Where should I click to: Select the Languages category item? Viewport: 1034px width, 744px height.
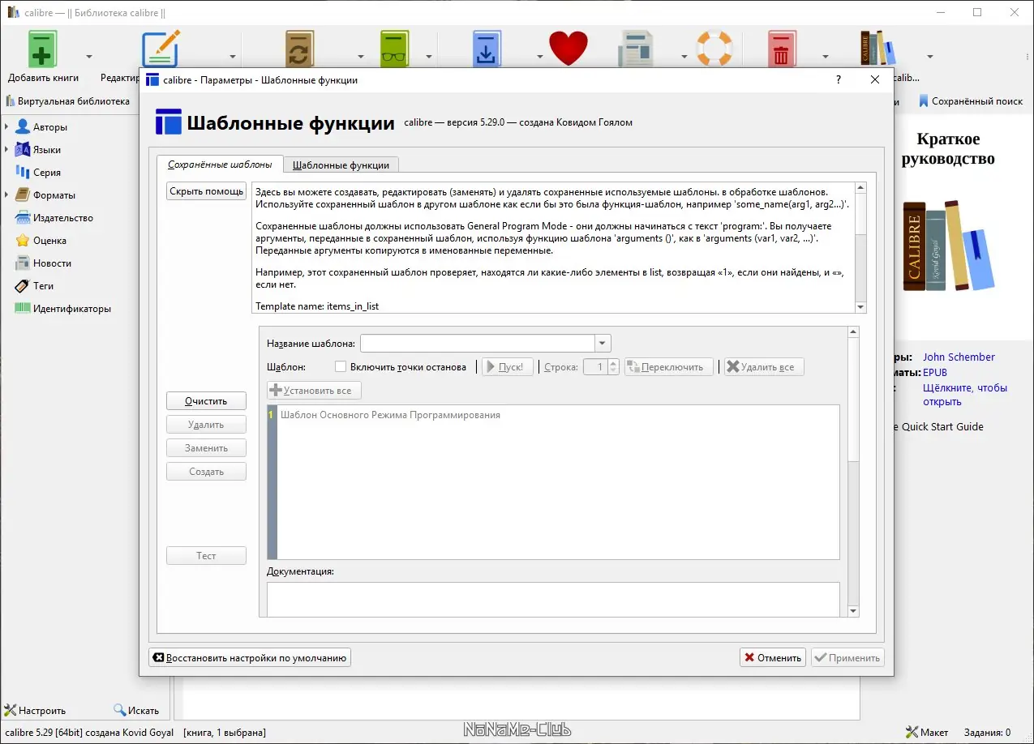46,150
